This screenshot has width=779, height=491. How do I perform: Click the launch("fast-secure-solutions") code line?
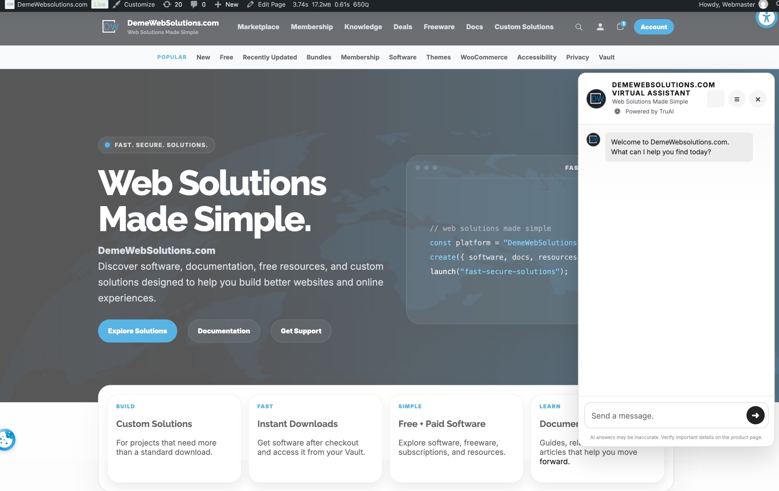(x=499, y=271)
